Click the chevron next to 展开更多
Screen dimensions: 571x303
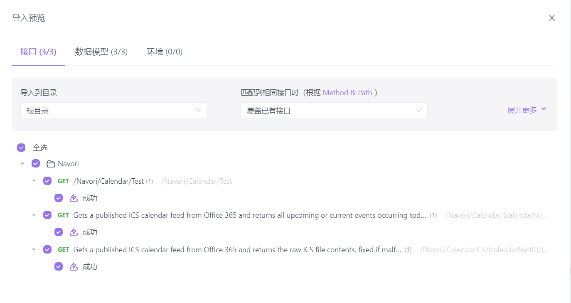(544, 109)
